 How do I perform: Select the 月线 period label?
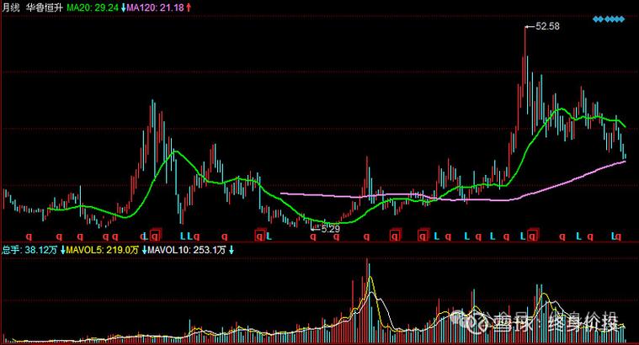[x=11, y=8]
